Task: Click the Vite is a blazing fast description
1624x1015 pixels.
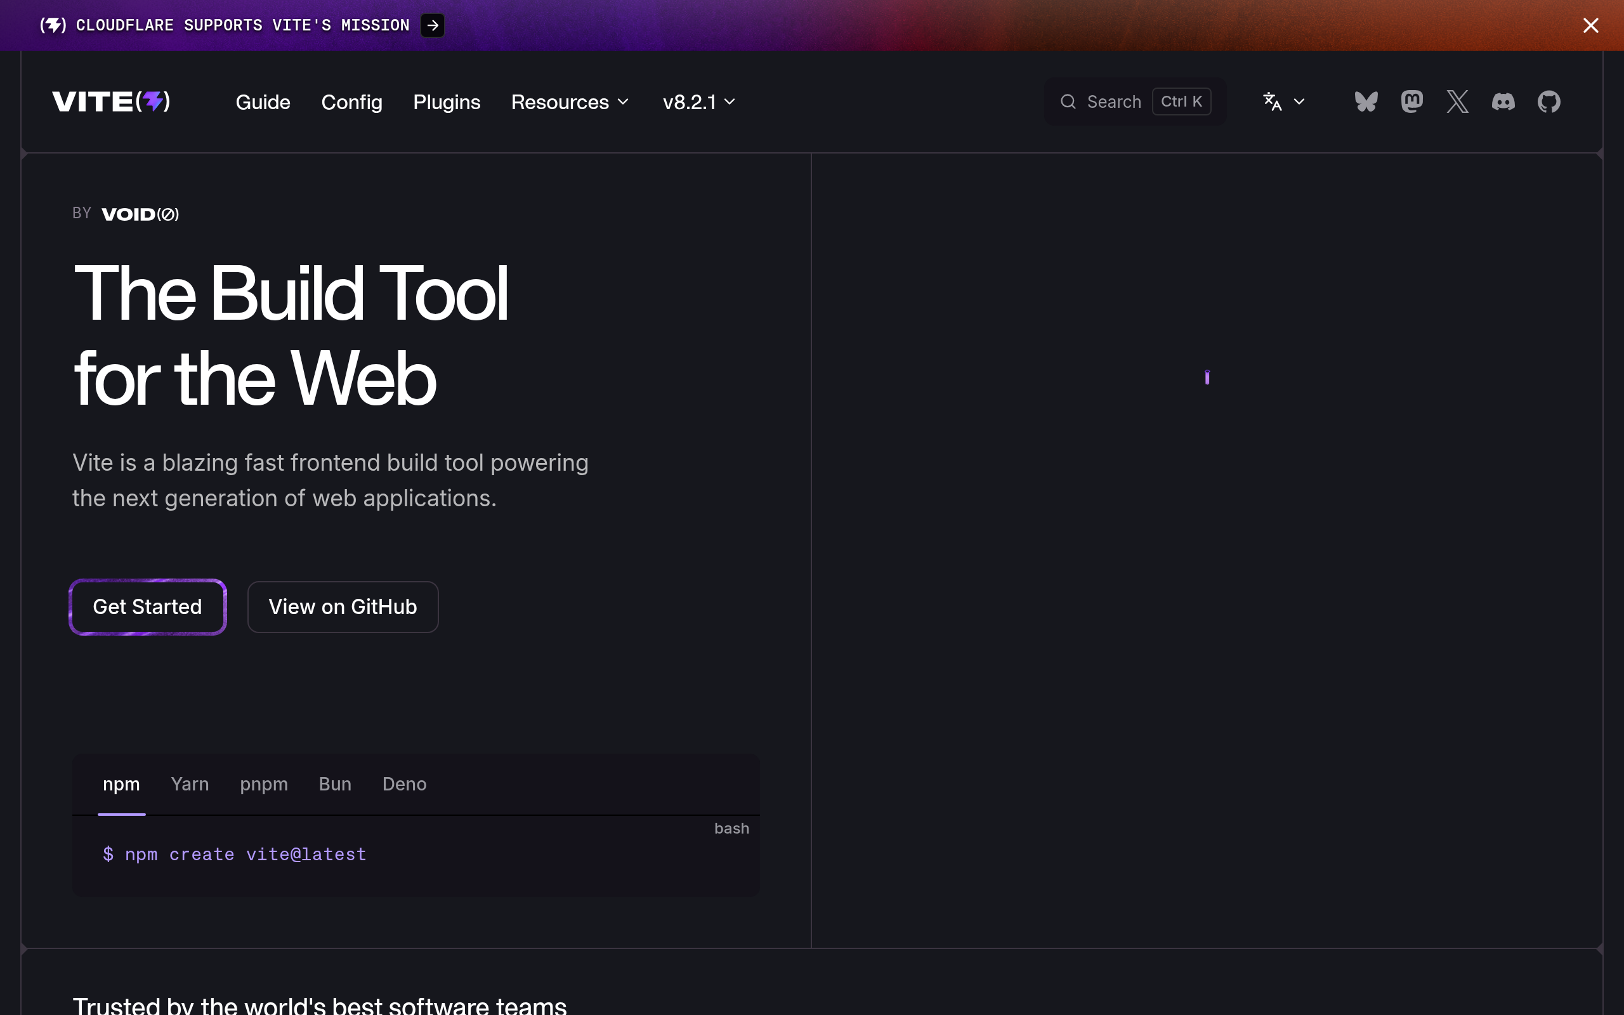Action: pos(330,481)
